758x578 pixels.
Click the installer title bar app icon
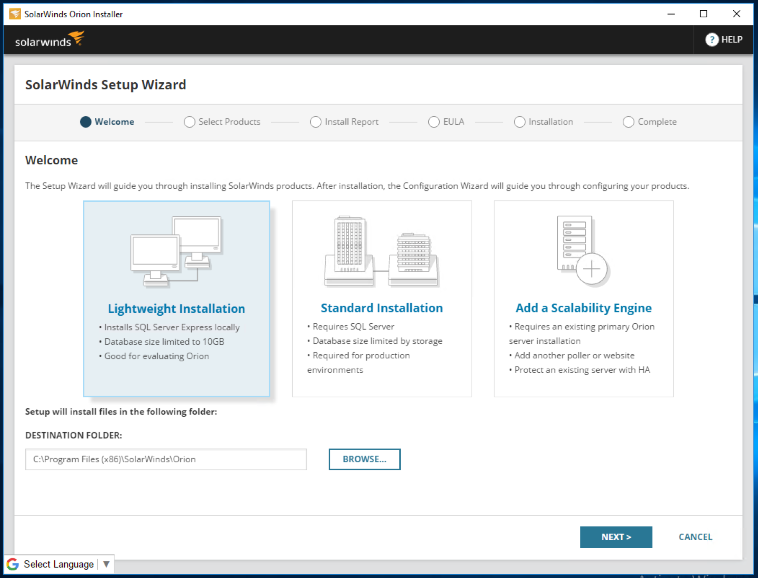pos(15,14)
